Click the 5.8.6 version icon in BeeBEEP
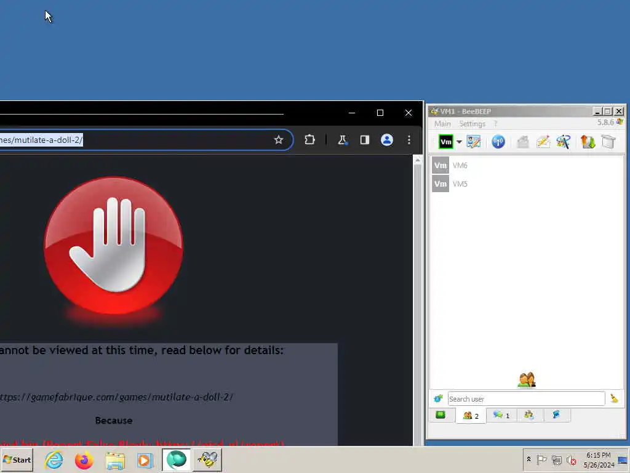Screen dimensions: 630x473 (620, 122)
